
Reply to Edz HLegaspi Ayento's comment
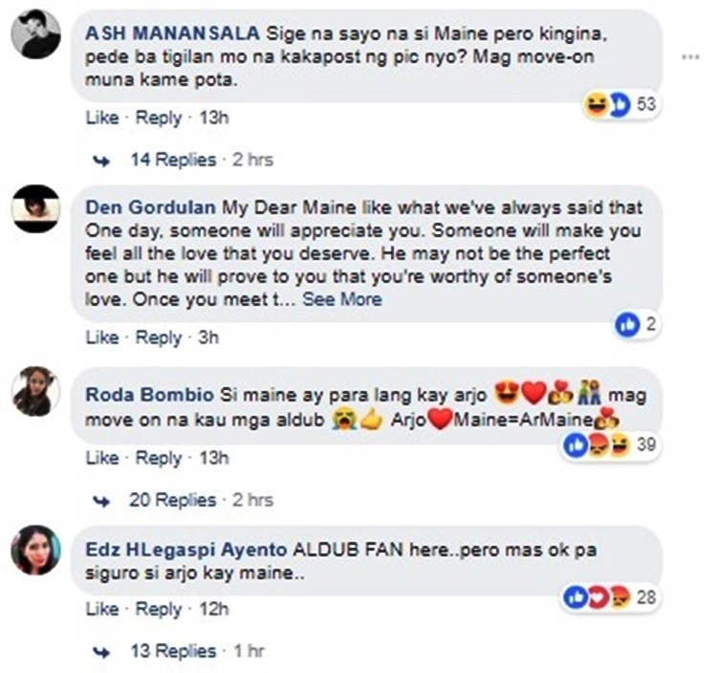158,609
